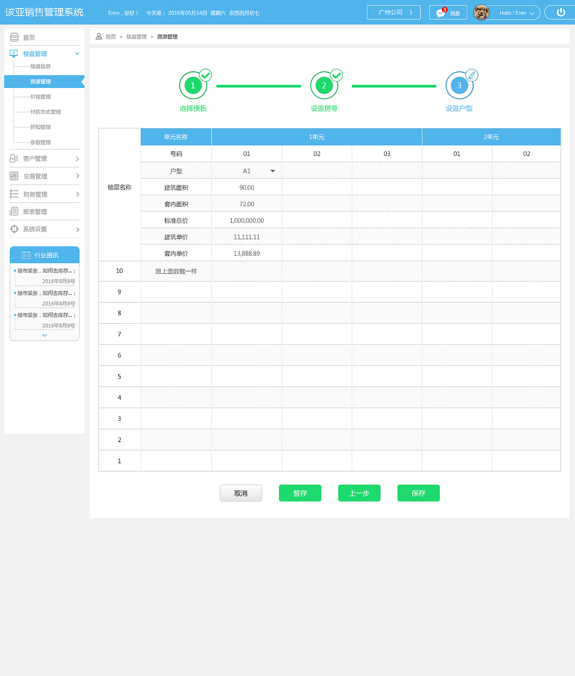
Task: Click the 报表管理 document icon
Action: coord(14,211)
